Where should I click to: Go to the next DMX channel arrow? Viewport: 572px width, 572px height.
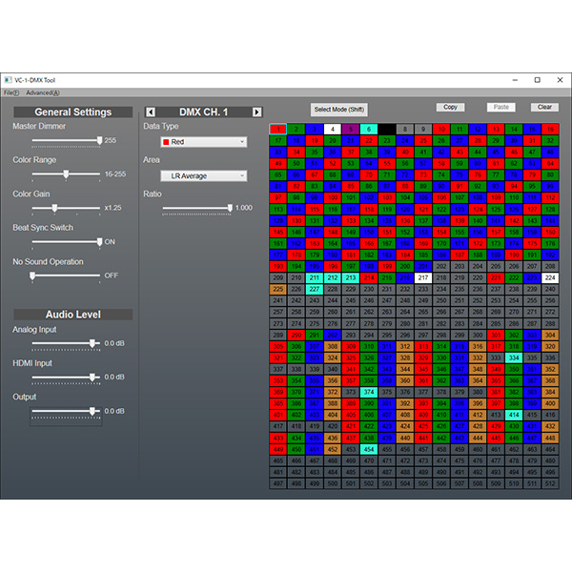[256, 112]
